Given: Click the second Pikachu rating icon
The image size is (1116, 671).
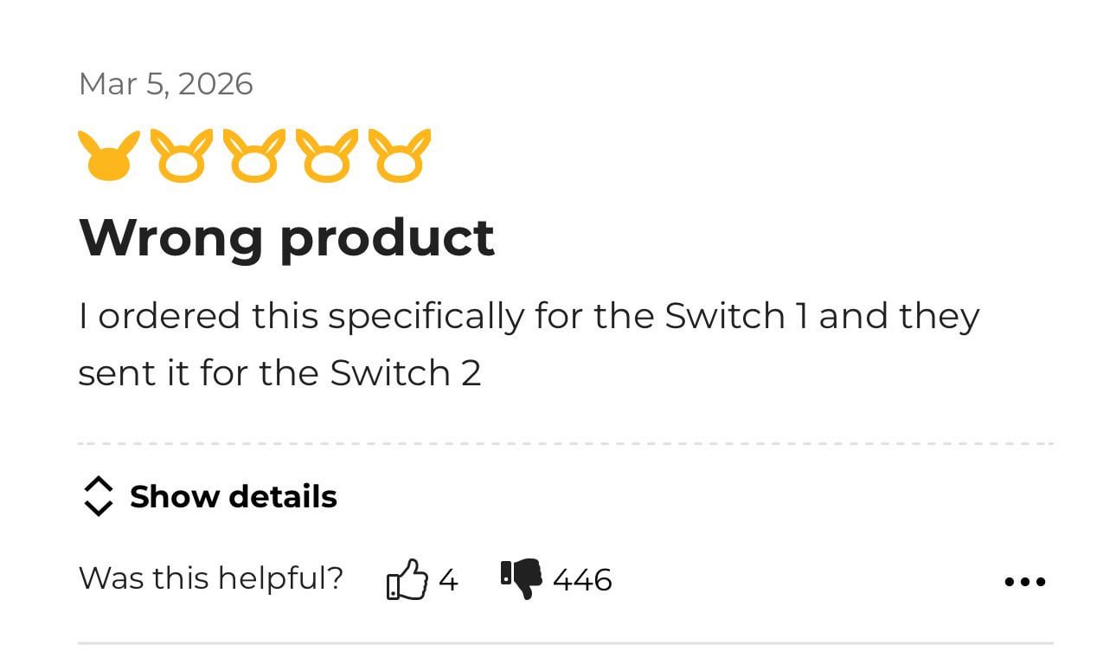Looking at the screenshot, I should [x=181, y=157].
